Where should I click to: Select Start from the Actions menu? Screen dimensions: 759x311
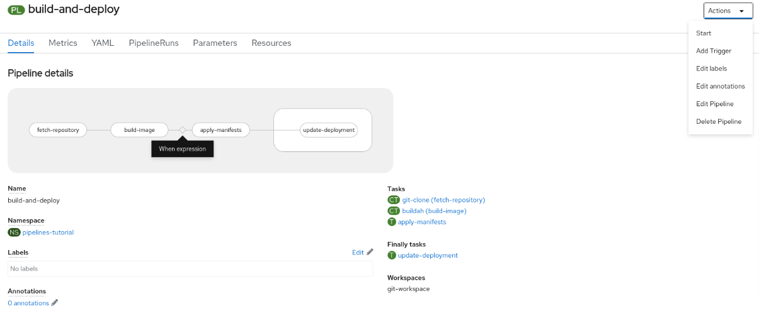click(x=704, y=33)
